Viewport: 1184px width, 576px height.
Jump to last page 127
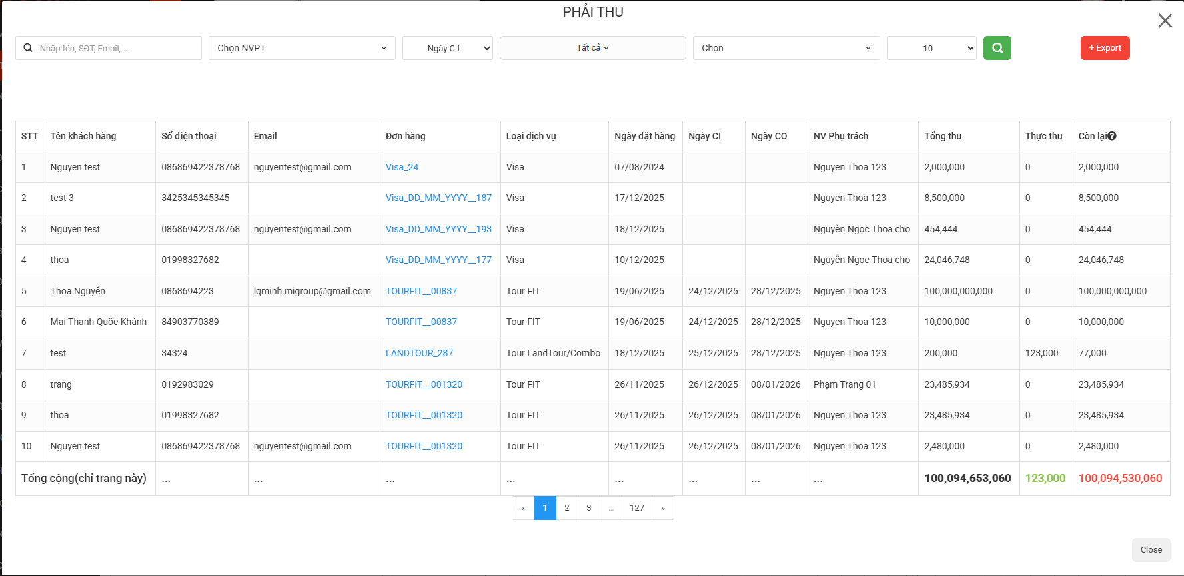pos(637,508)
